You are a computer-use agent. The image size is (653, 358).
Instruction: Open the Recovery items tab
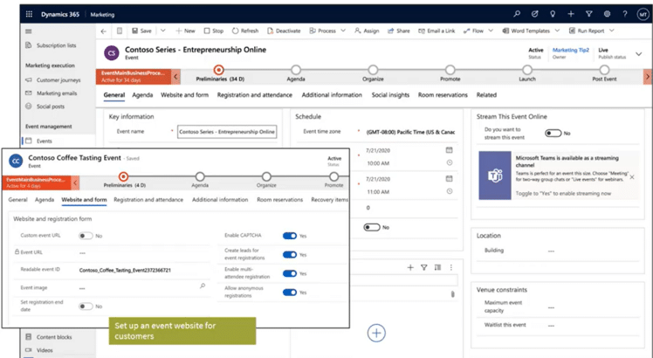click(x=329, y=200)
